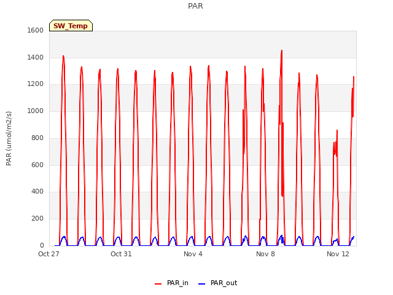The width and height of the screenshot is (393, 295).
Task: Click the Nov 4 x-axis label
Action: point(193,254)
